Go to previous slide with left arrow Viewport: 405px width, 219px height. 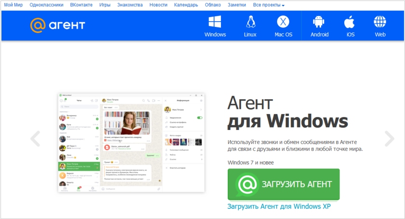[x=35, y=139]
